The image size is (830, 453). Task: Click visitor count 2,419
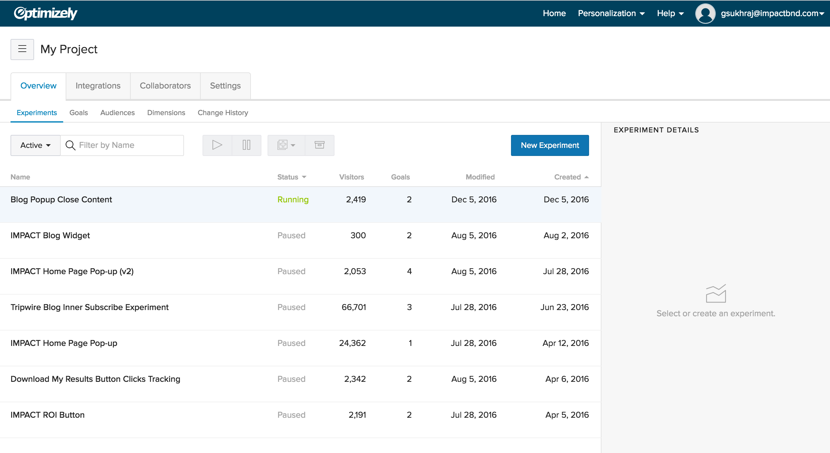tap(356, 200)
